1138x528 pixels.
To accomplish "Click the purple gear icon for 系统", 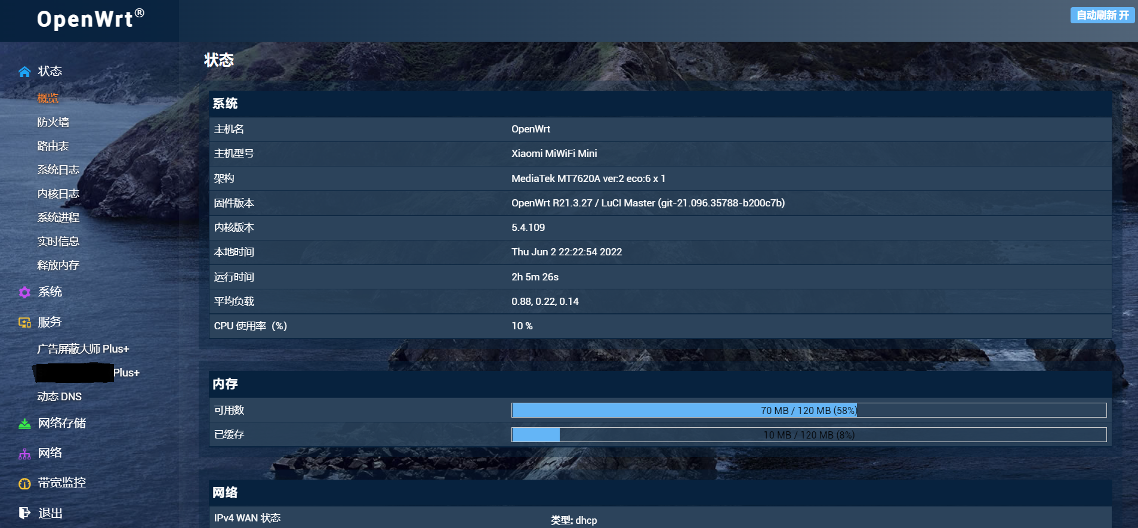I will click(24, 292).
